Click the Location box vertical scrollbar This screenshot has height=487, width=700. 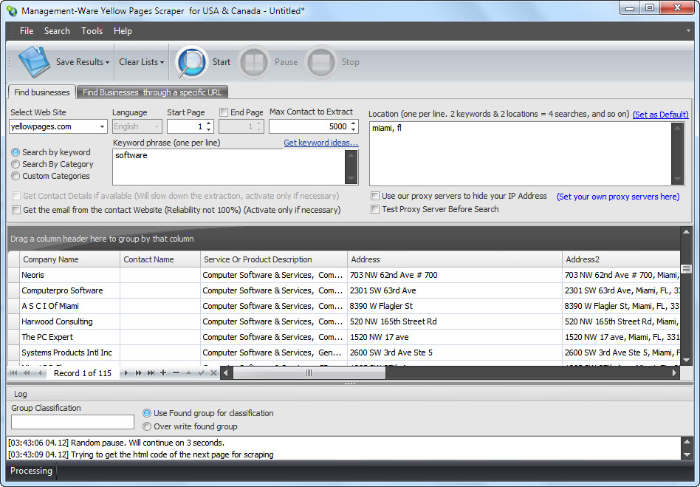coord(677,153)
